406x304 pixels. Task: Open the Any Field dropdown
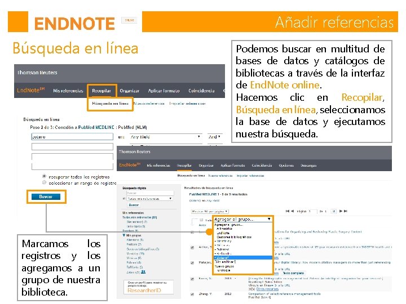166,137
